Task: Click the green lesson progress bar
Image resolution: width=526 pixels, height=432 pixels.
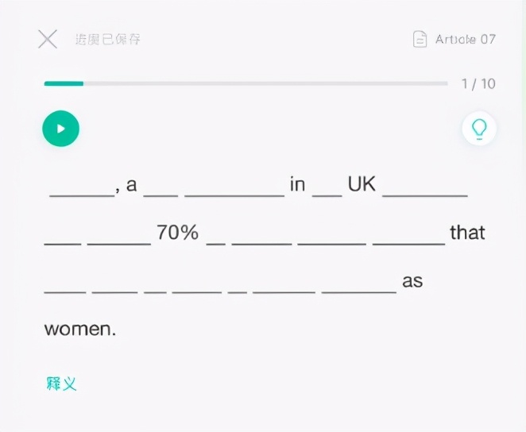Action: click(64, 83)
